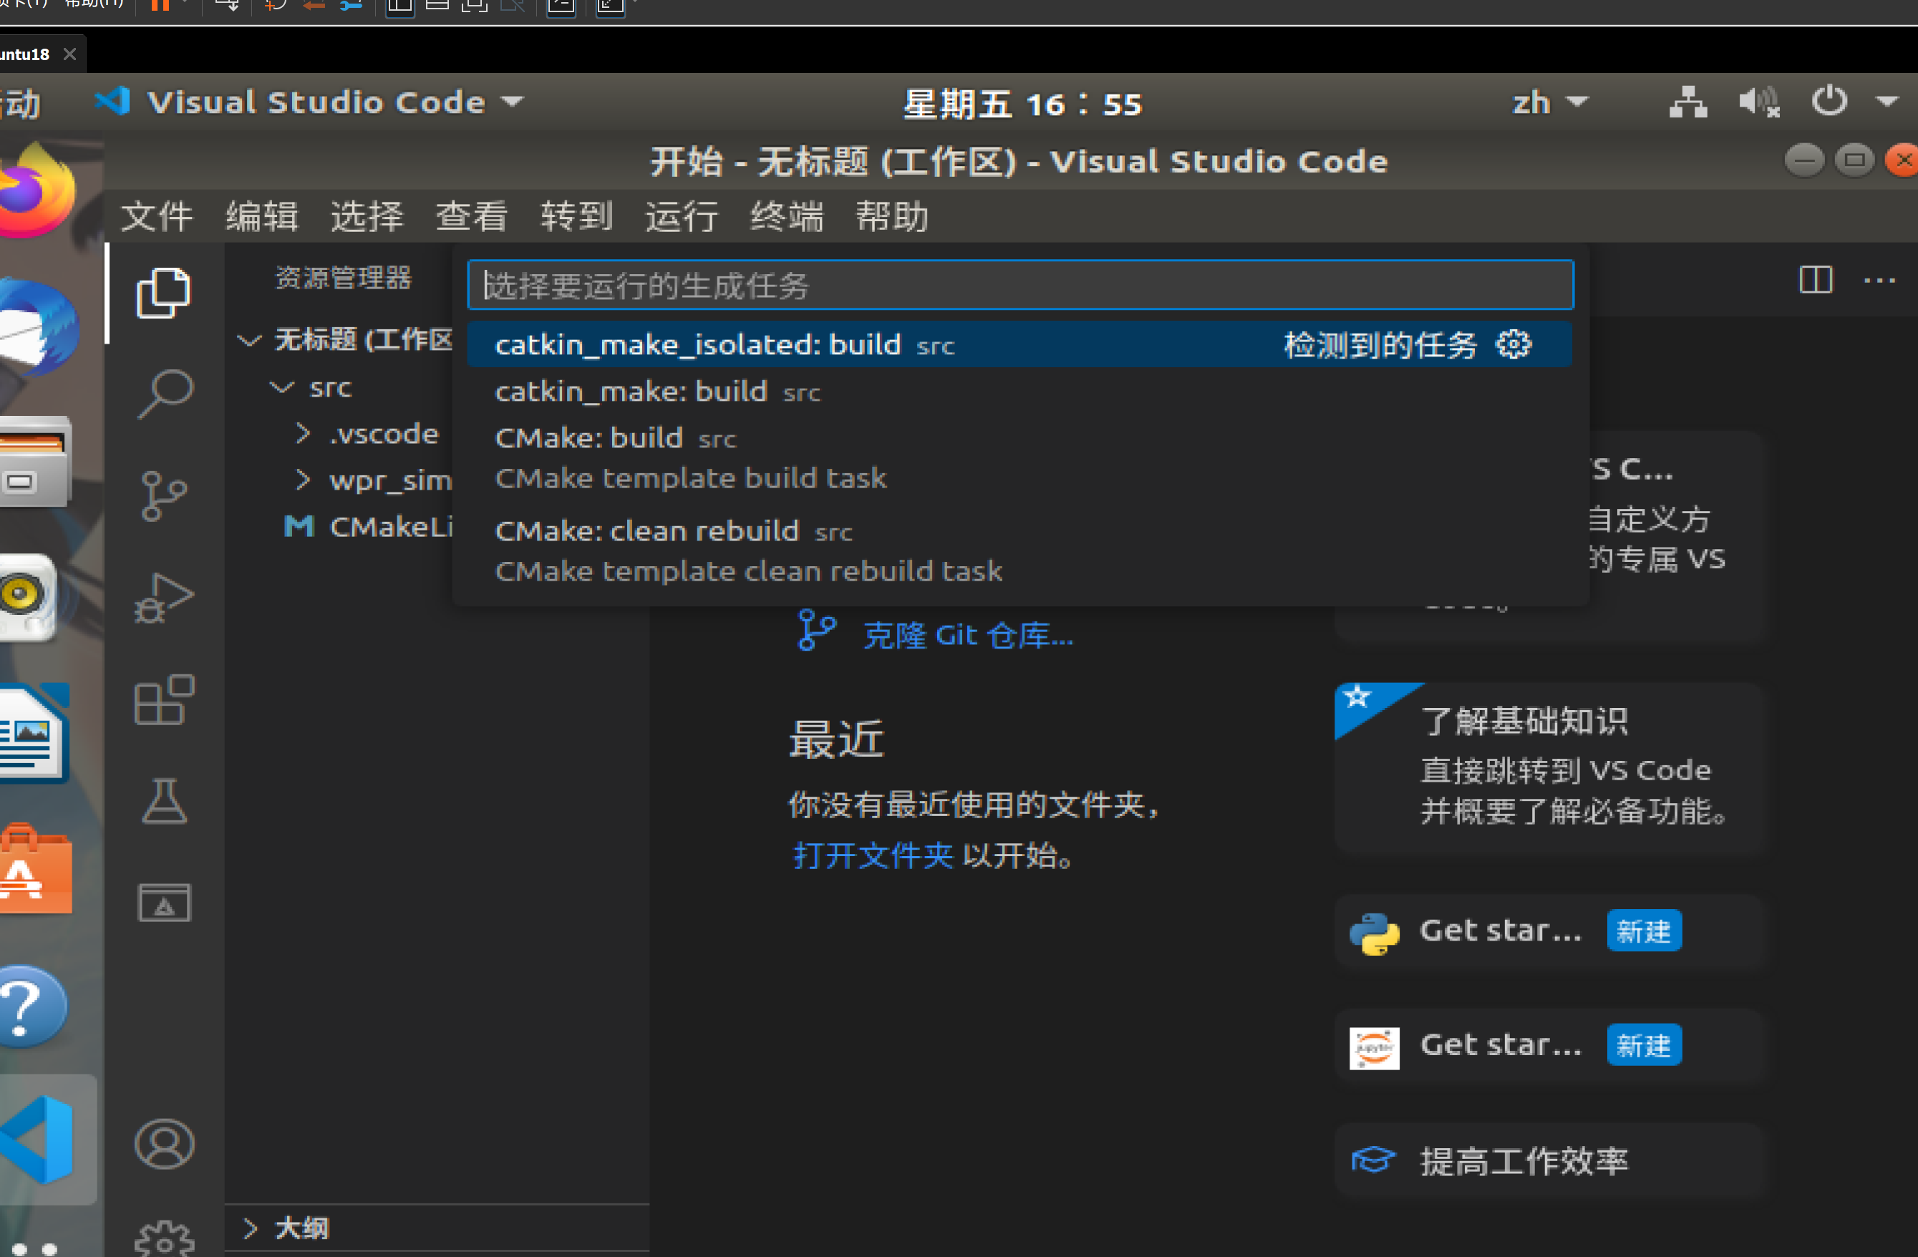This screenshot has width=1918, height=1257.
Task: Open the 运行 menu
Action: [681, 216]
